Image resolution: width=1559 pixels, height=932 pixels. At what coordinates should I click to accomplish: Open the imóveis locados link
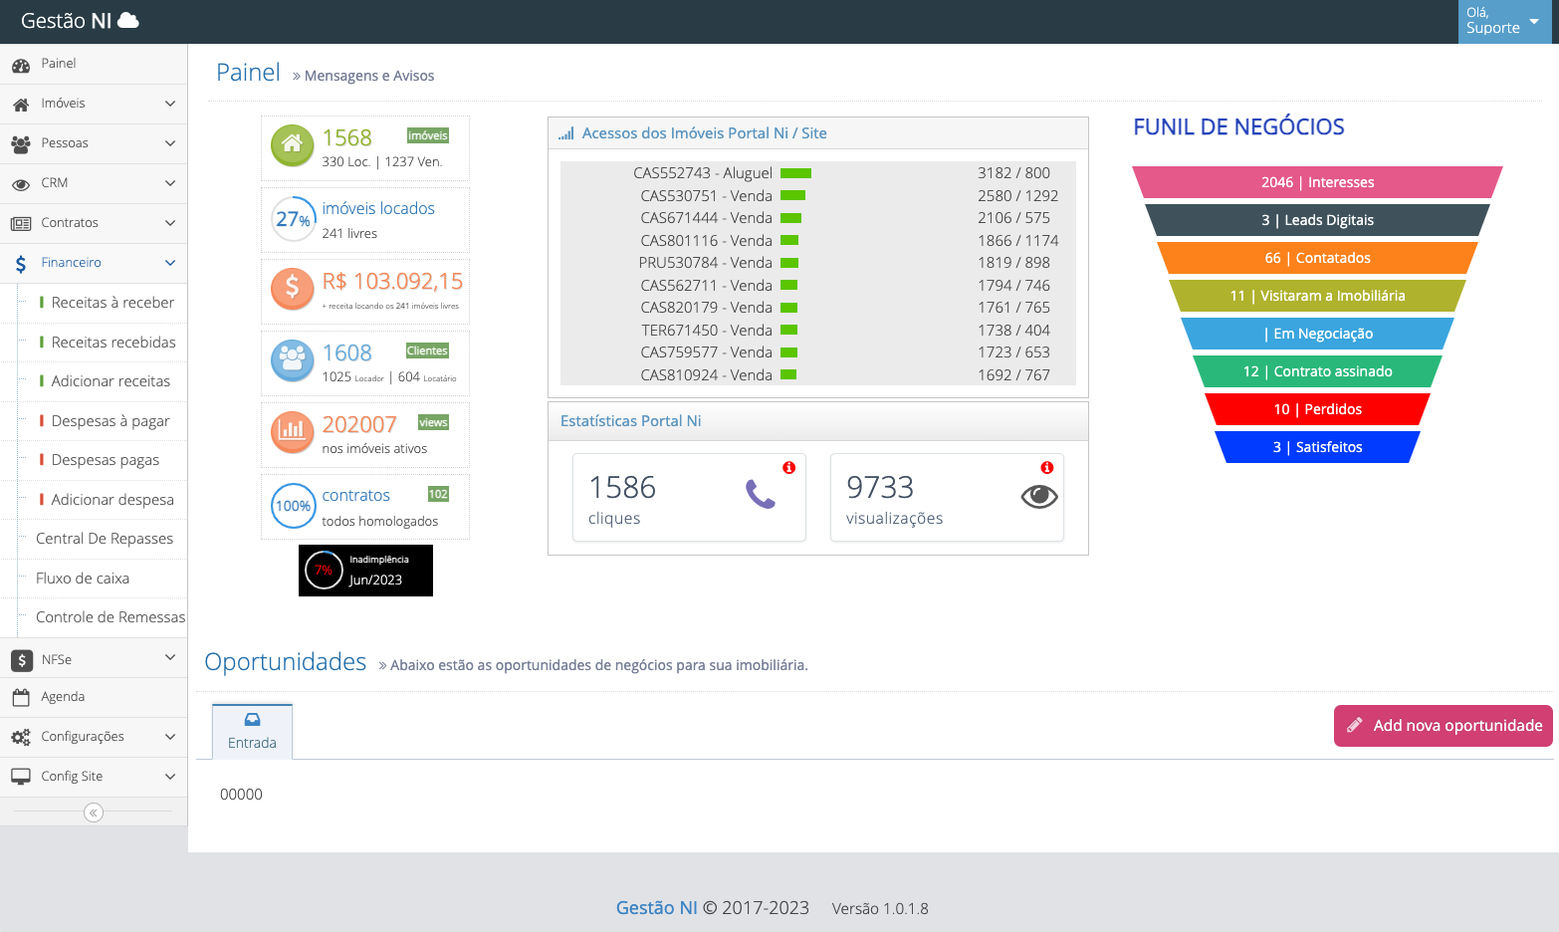(378, 208)
